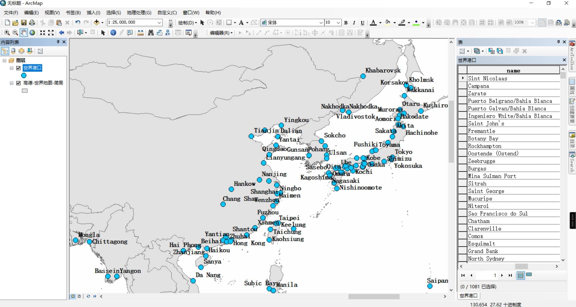This screenshot has height=307, width=576.
Task: Select the Zoom In tool
Action: [7, 32]
